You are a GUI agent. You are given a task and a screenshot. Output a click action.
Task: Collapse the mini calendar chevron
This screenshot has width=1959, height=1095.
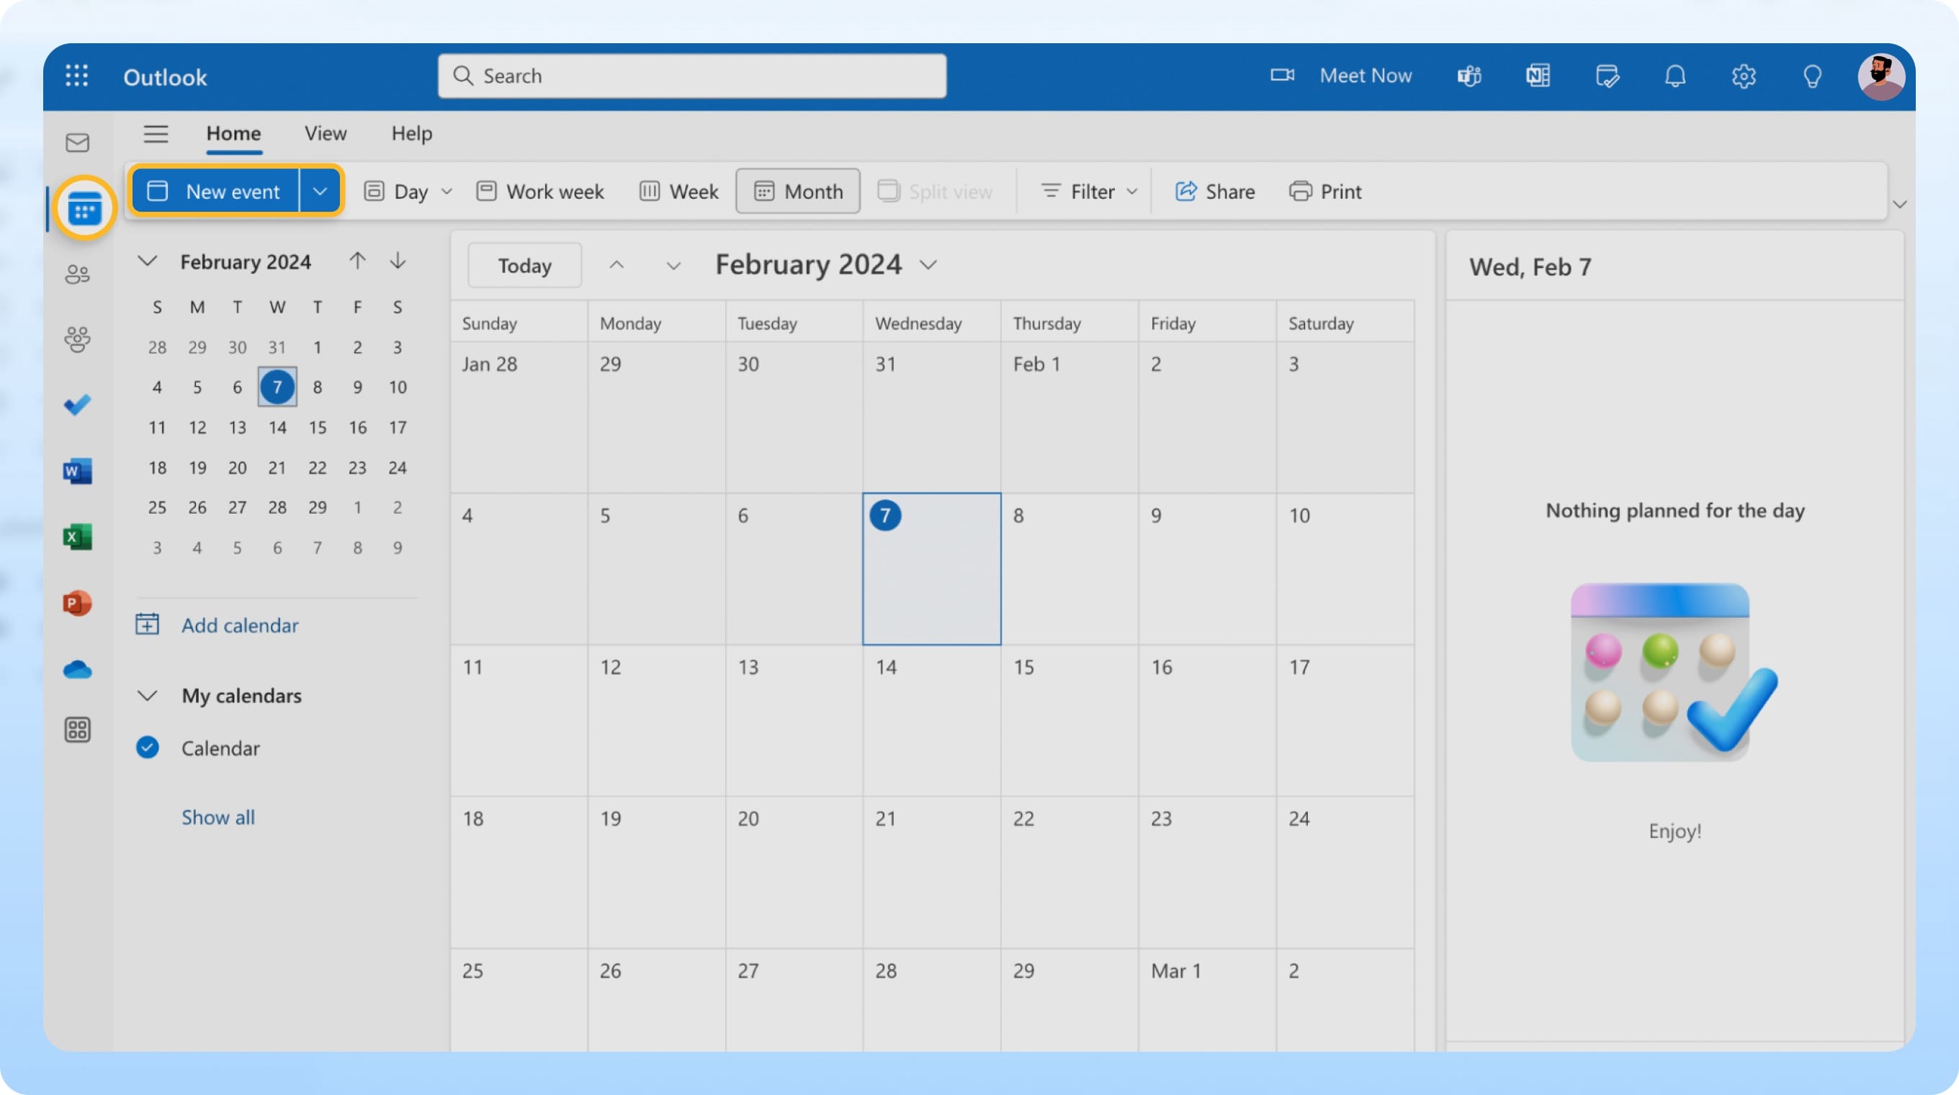[x=147, y=261]
